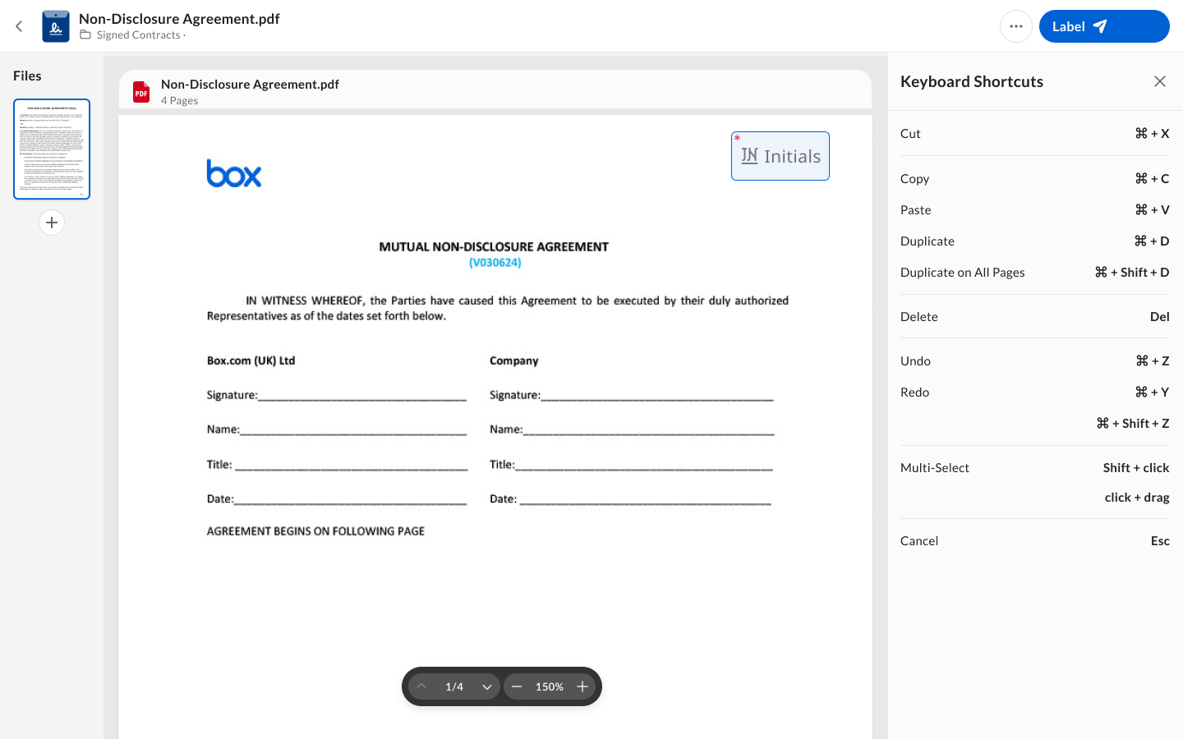Image resolution: width=1183 pixels, height=739 pixels.
Task: Click the Non-Disclosure Agreement.pdf title
Action: [x=179, y=18]
